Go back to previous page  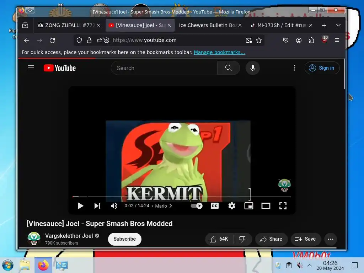coord(27,41)
